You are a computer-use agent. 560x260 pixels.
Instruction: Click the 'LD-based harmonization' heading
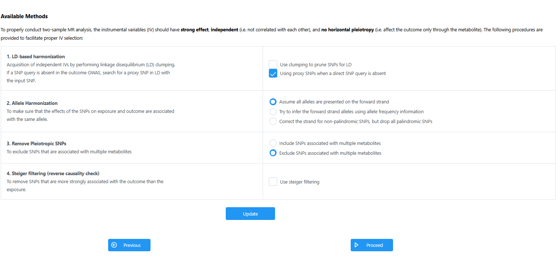pyautogui.click(x=36, y=56)
